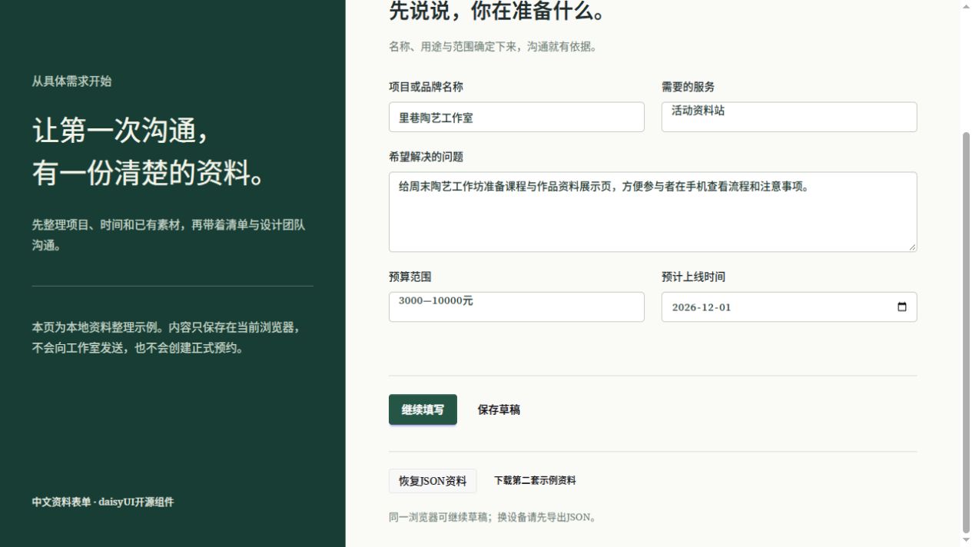Click the label 预算范围
The height and width of the screenshot is (547, 972).
point(410,277)
